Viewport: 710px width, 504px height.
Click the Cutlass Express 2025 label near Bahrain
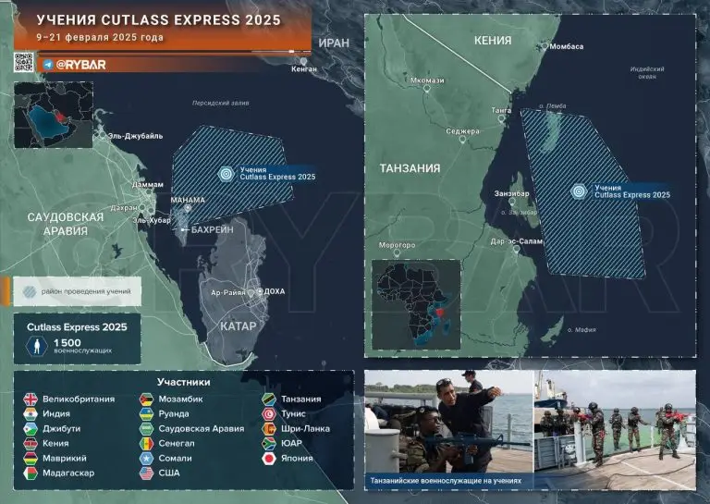[x=277, y=173]
